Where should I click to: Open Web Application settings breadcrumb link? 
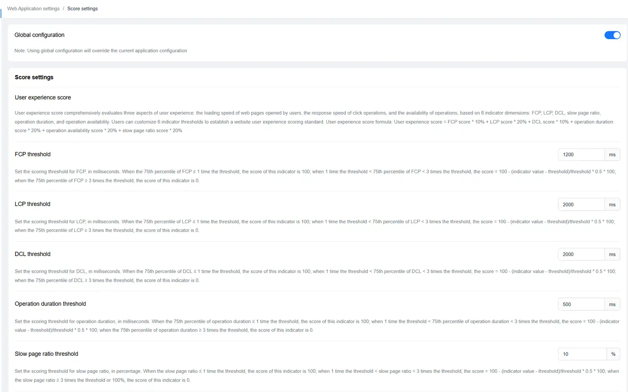pos(33,9)
